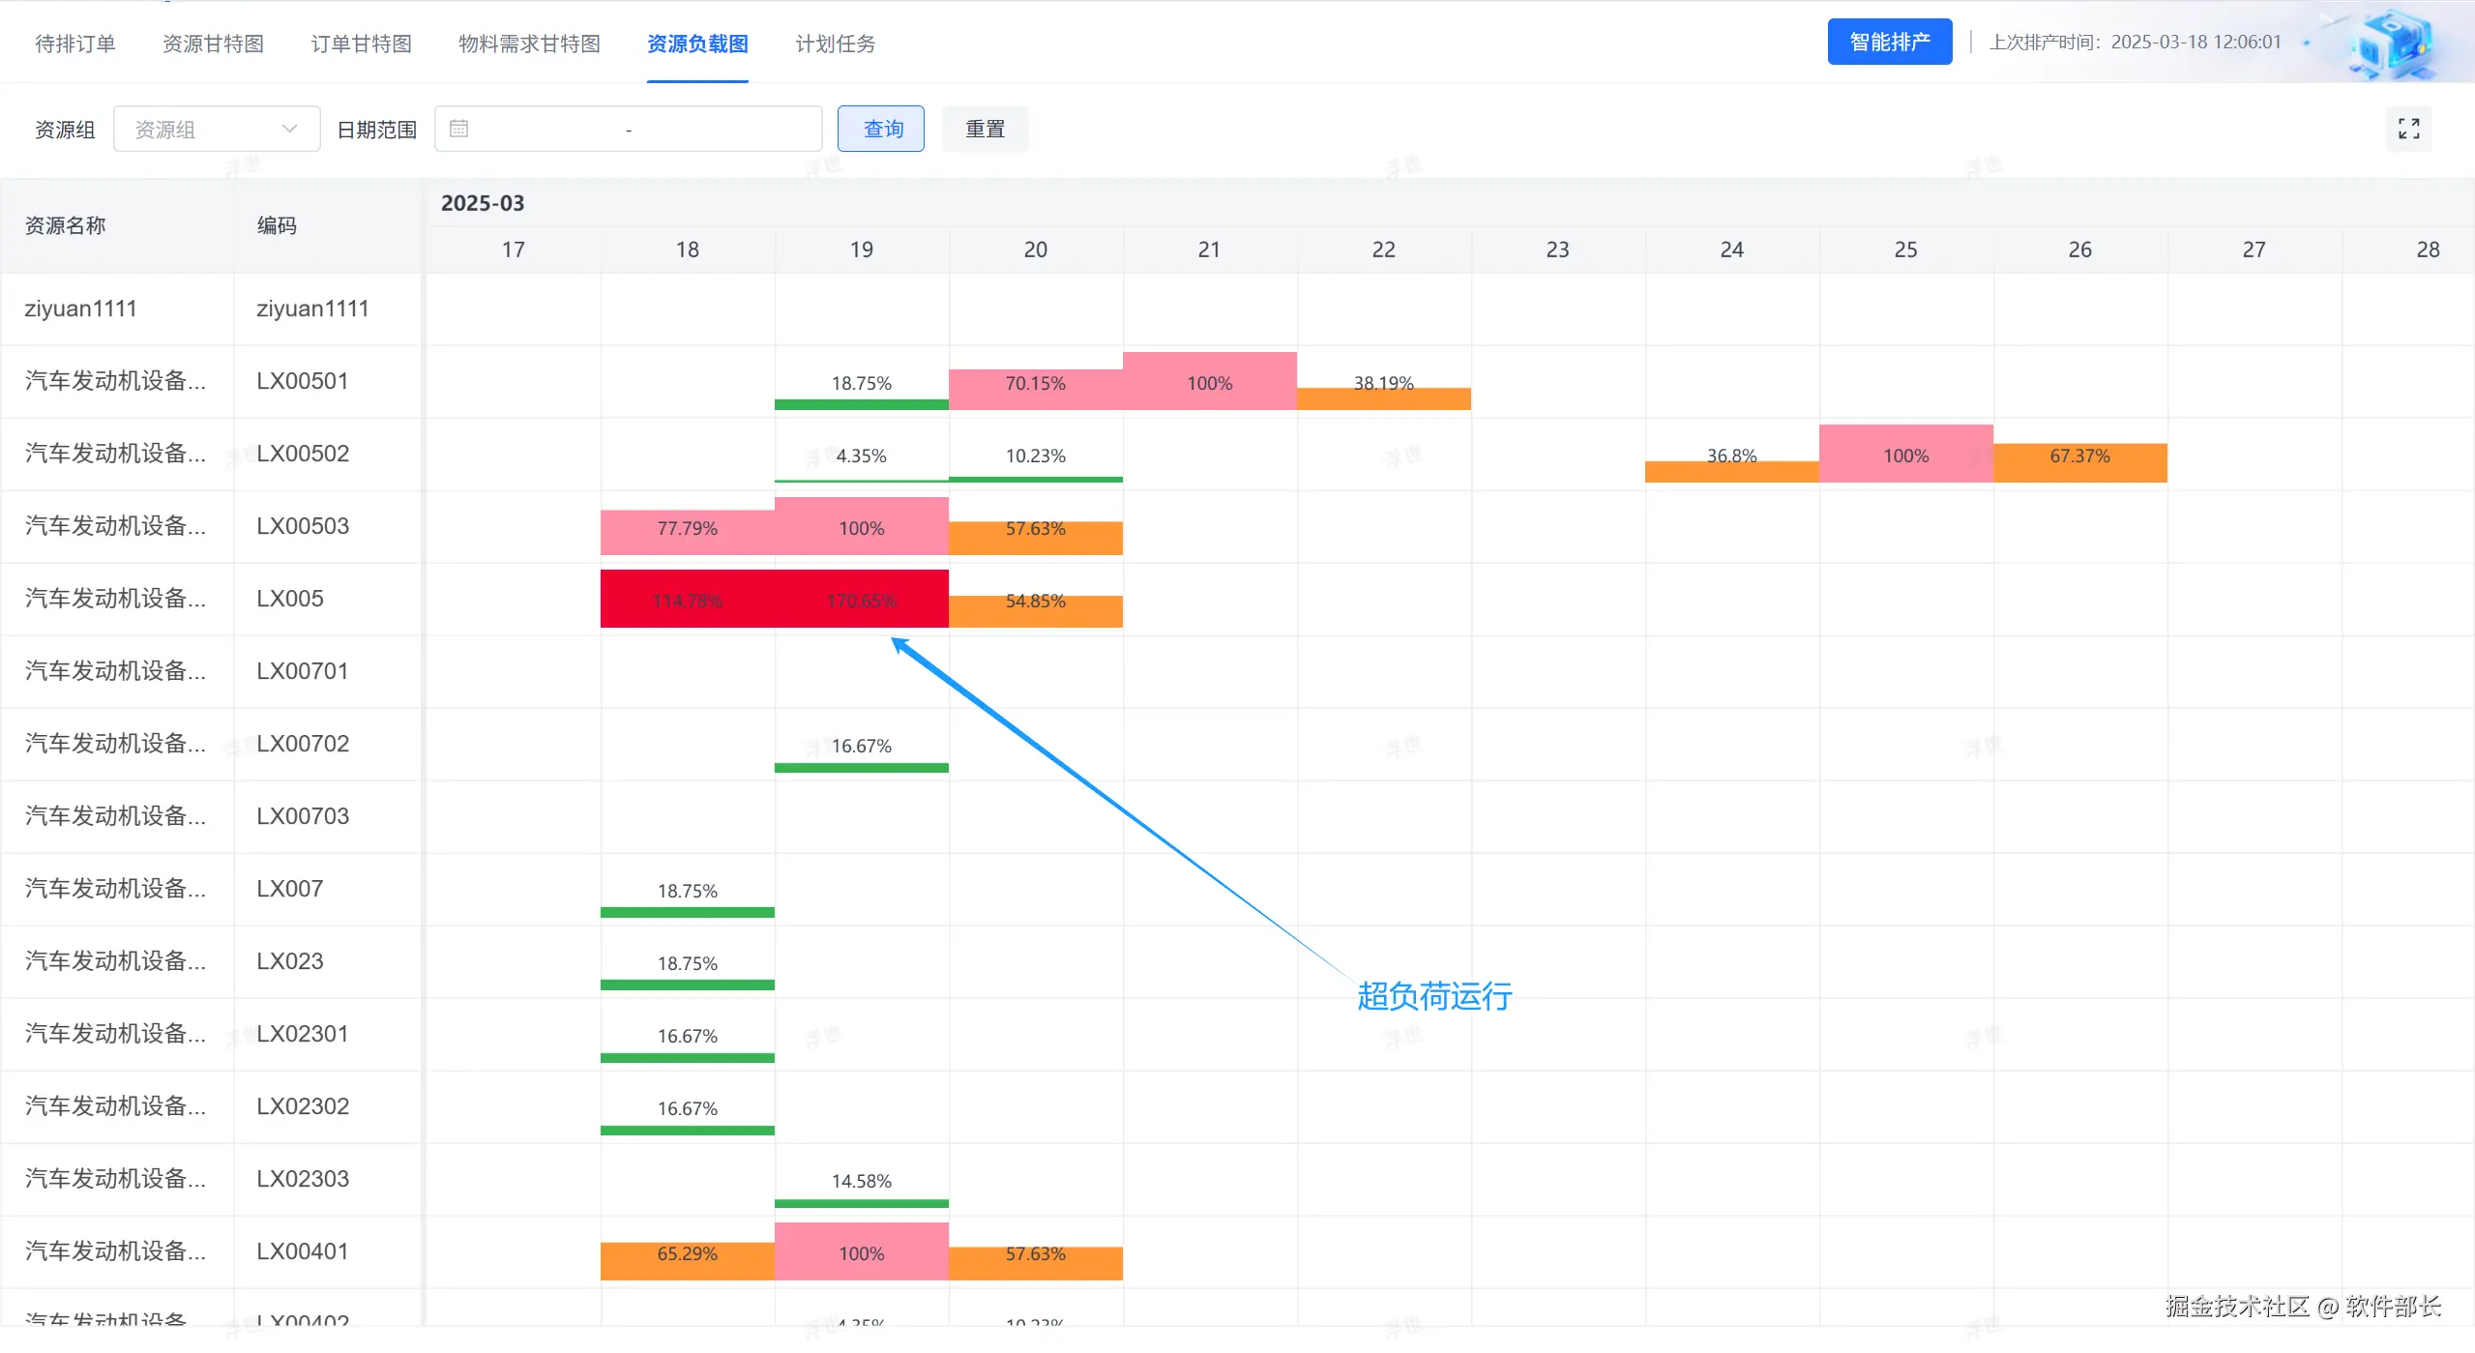Click the orange 67.37% bar for LX00502
This screenshot has width=2475, height=1353.
2079,462
